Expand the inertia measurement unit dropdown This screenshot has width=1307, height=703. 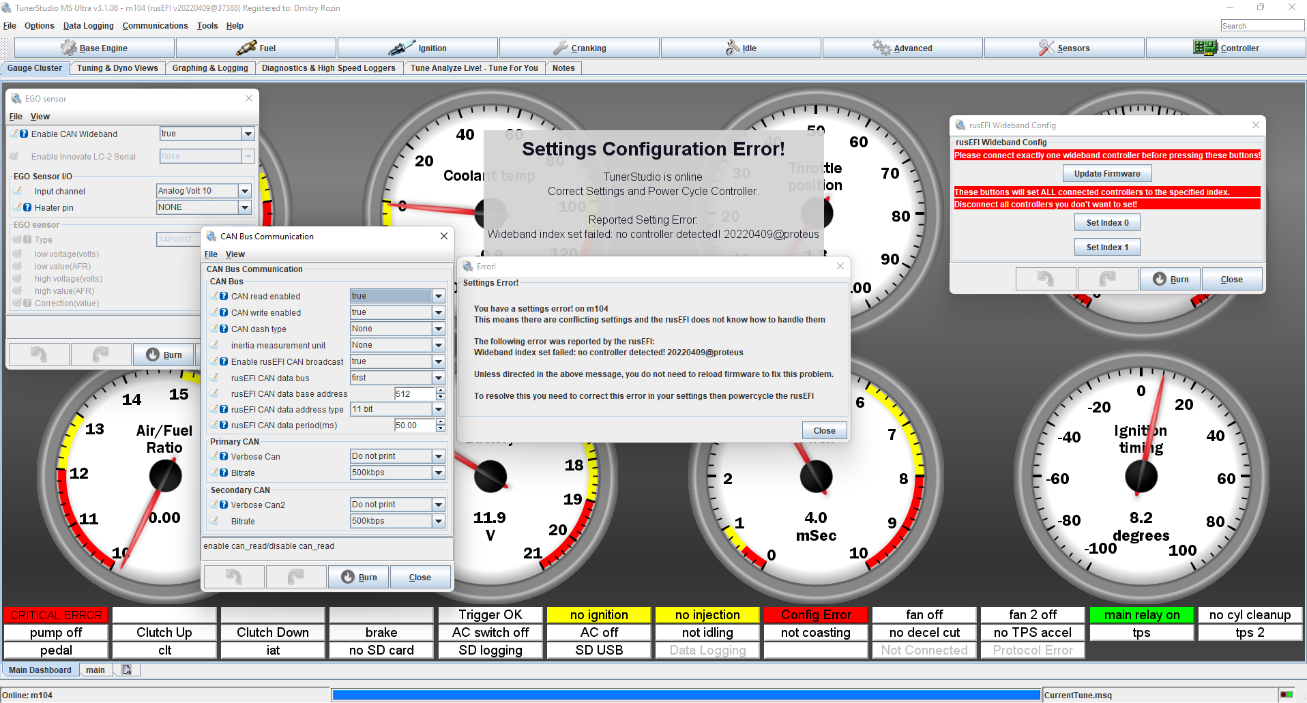click(x=439, y=345)
